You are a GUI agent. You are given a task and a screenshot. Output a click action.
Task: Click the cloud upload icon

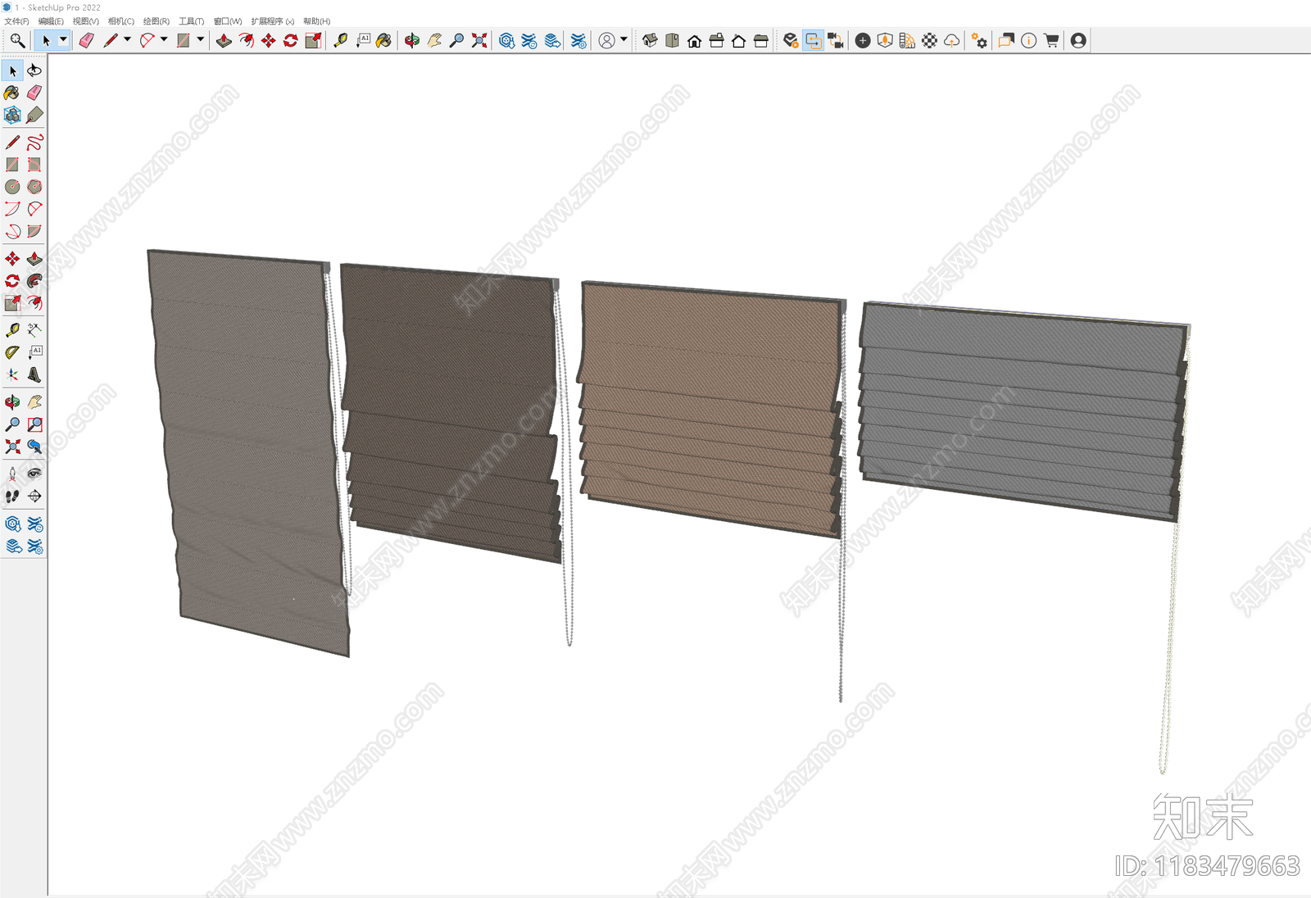(951, 40)
